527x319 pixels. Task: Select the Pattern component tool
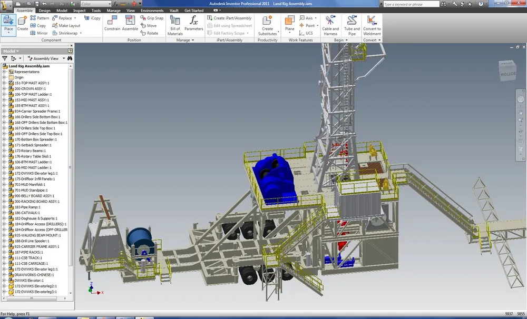(40, 18)
